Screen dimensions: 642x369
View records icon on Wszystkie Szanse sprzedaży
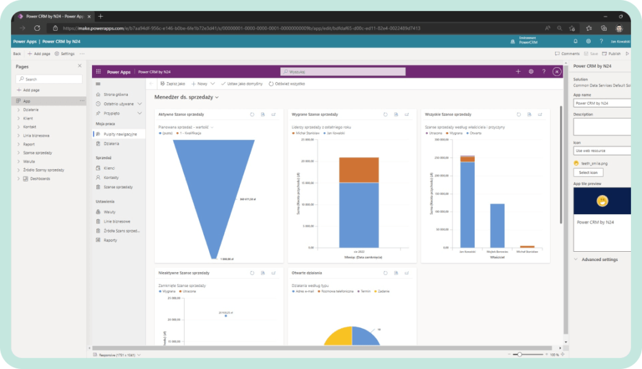[x=530, y=115]
